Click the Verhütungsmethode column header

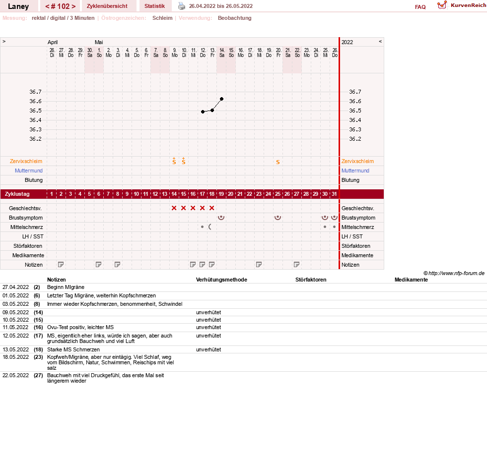click(221, 280)
